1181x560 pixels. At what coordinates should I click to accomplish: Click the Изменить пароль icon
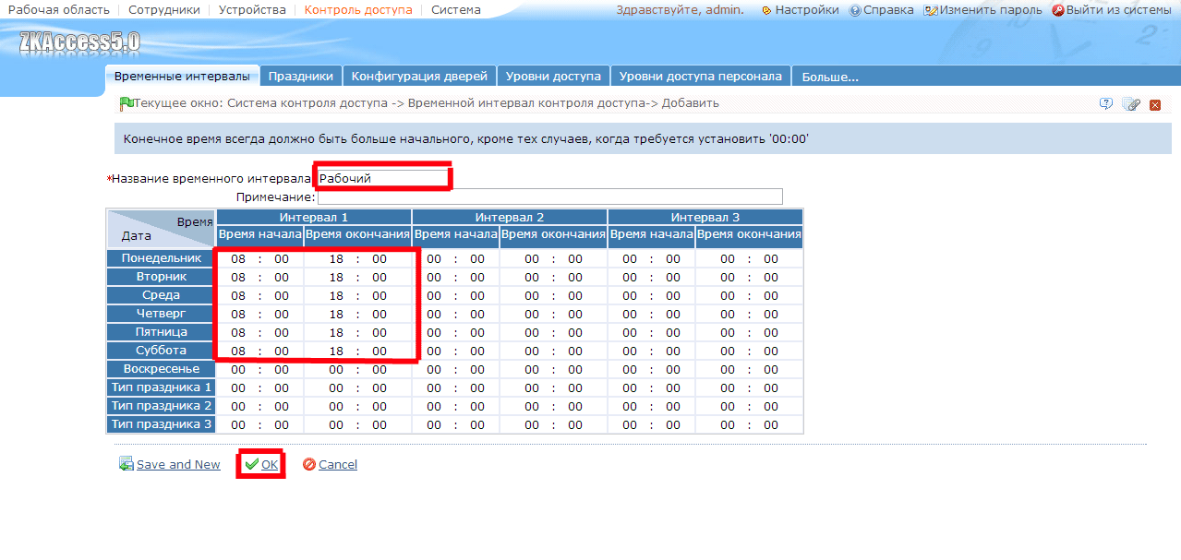tap(931, 10)
